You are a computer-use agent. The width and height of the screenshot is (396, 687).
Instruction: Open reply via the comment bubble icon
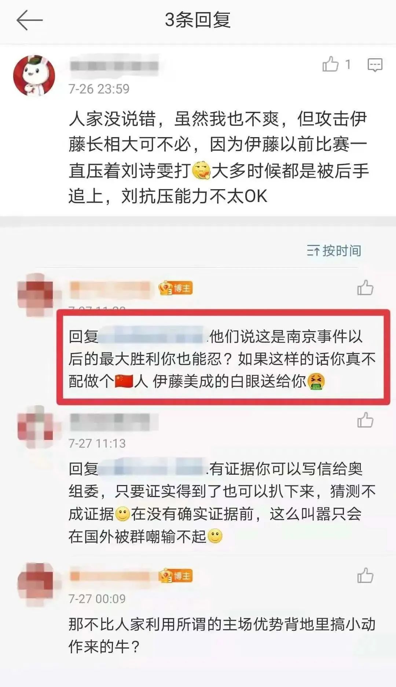click(x=375, y=65)
